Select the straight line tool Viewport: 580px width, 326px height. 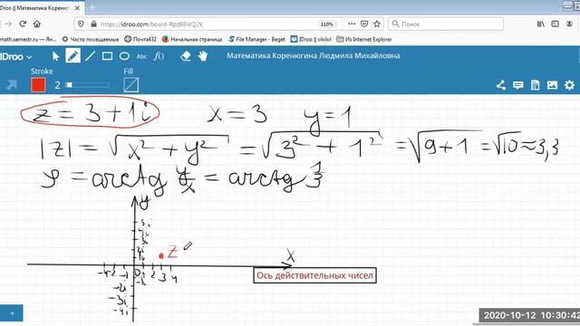point(90,56)
